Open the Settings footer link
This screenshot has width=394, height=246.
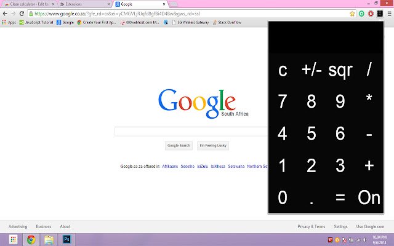(x=340, y=226)
